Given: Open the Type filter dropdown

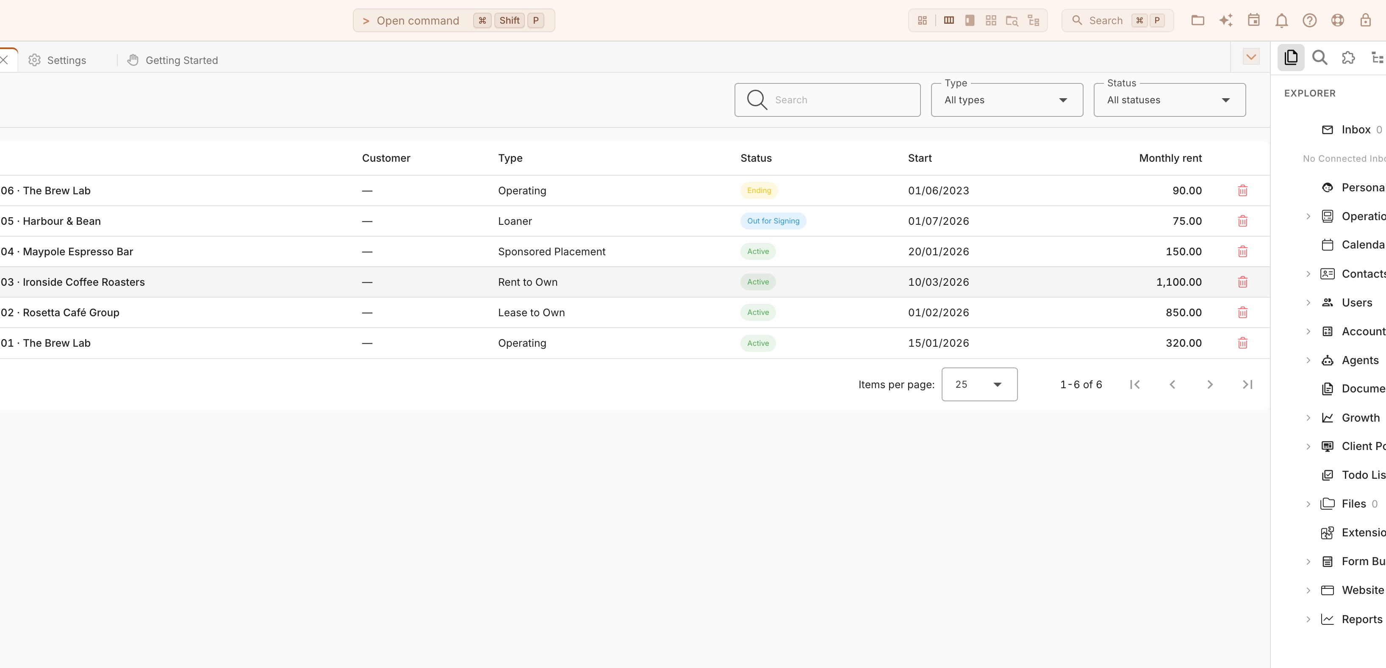Looking at the screenshot, I should (1007, 100).
